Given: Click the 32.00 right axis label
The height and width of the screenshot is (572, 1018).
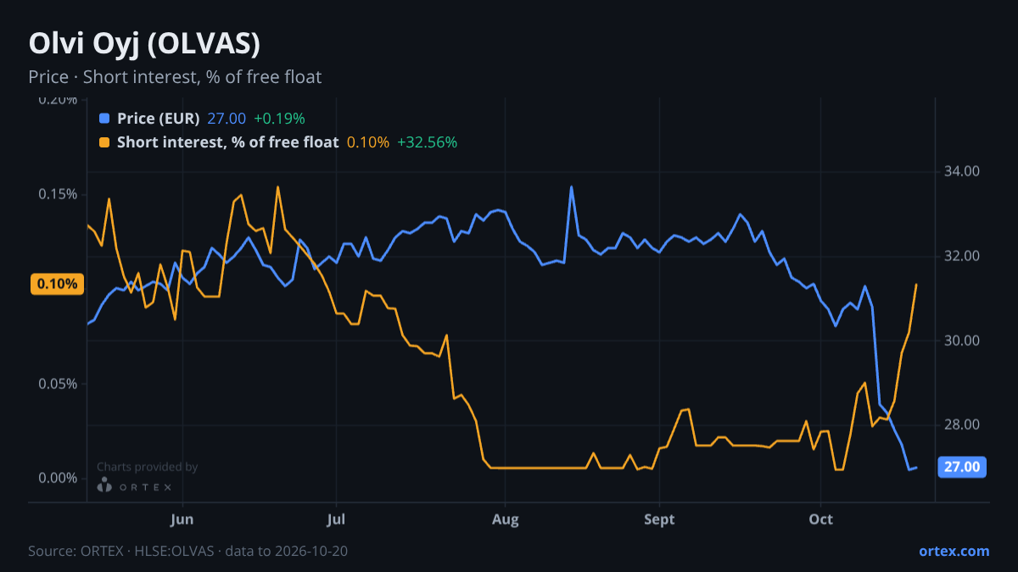Looking at the screenshot, I should coord(962,256).
